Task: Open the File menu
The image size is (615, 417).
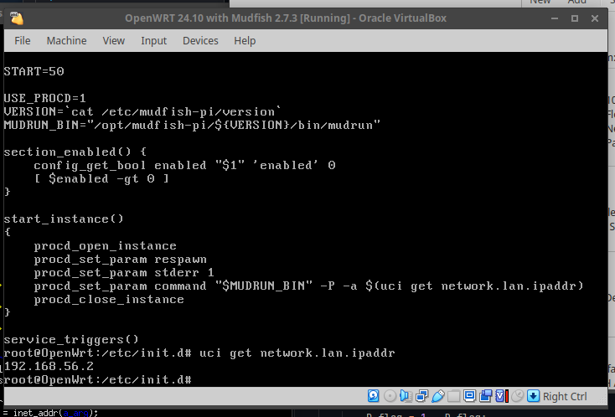Action: click(23, 41)
